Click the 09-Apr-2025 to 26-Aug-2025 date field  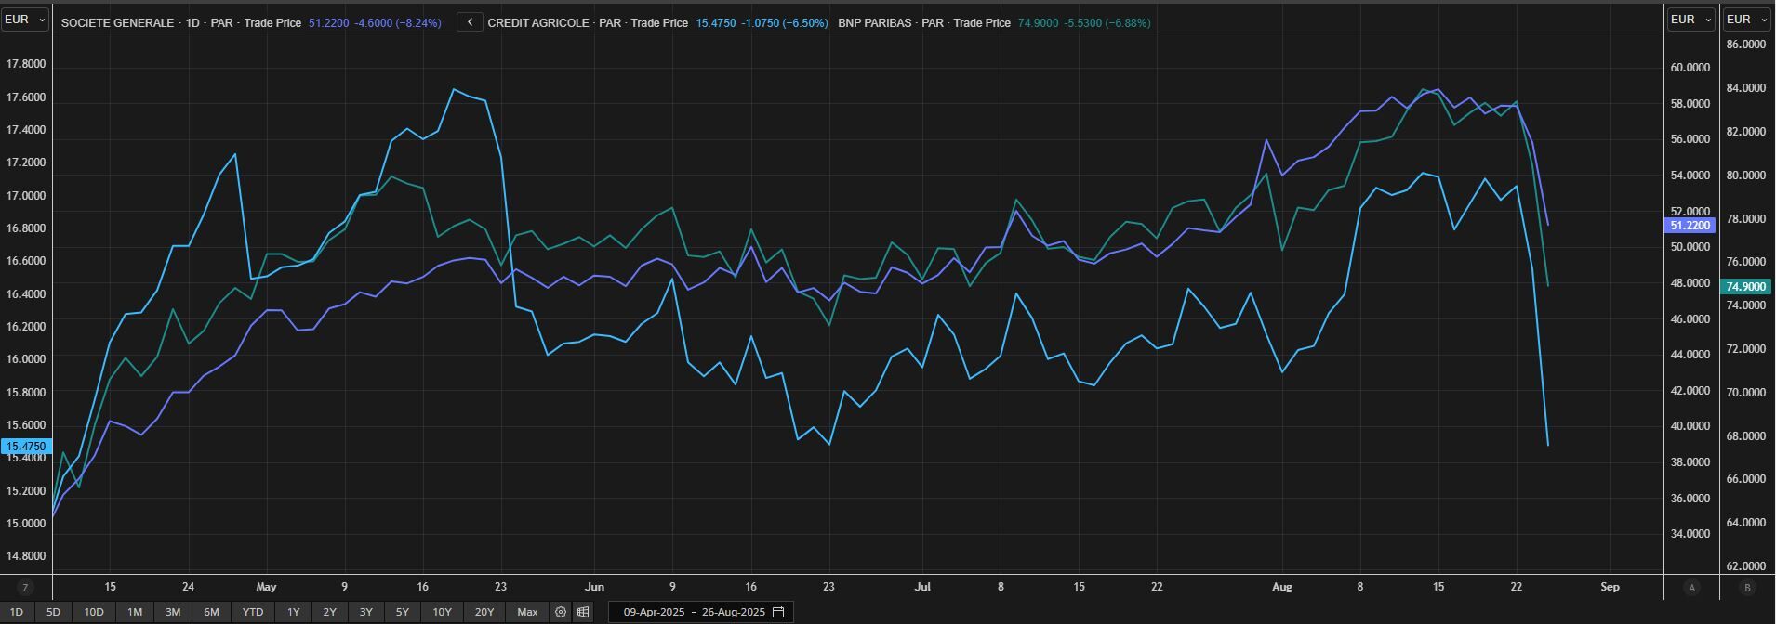pos(700,612)
